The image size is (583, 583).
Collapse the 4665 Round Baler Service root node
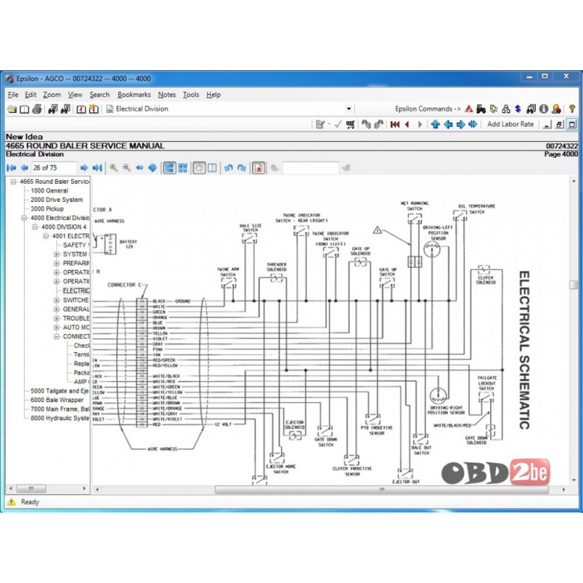tap(13, 182)
